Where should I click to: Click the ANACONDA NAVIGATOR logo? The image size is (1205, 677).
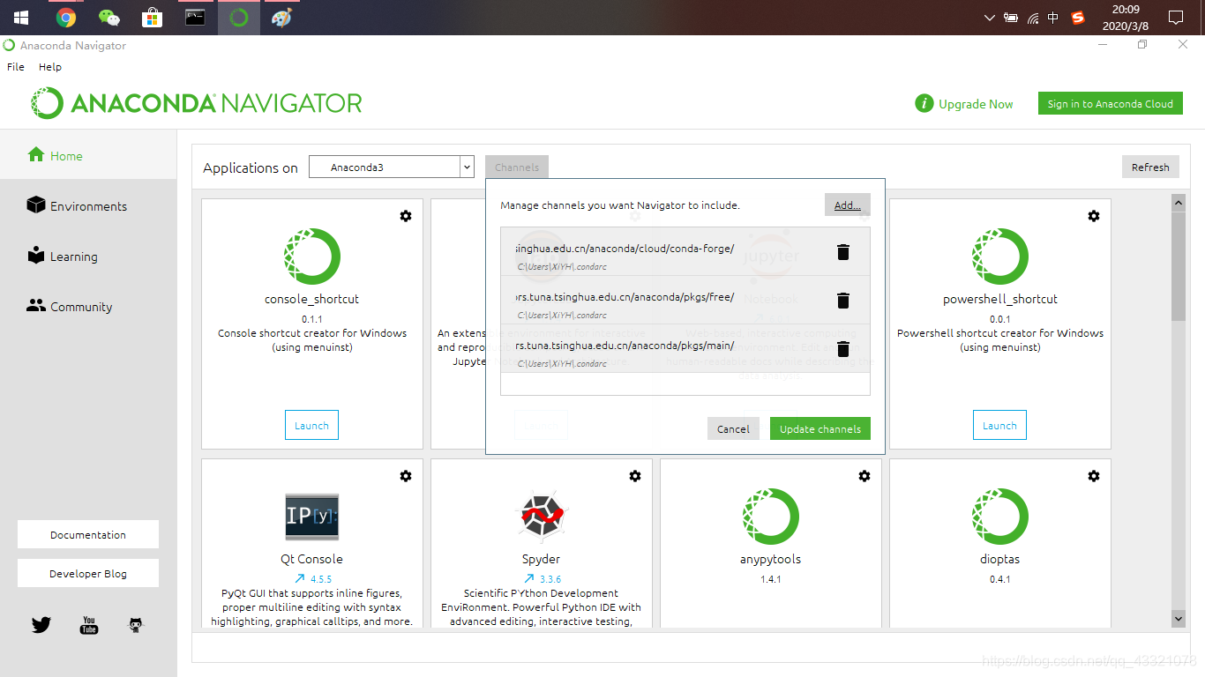pos(196,103)
